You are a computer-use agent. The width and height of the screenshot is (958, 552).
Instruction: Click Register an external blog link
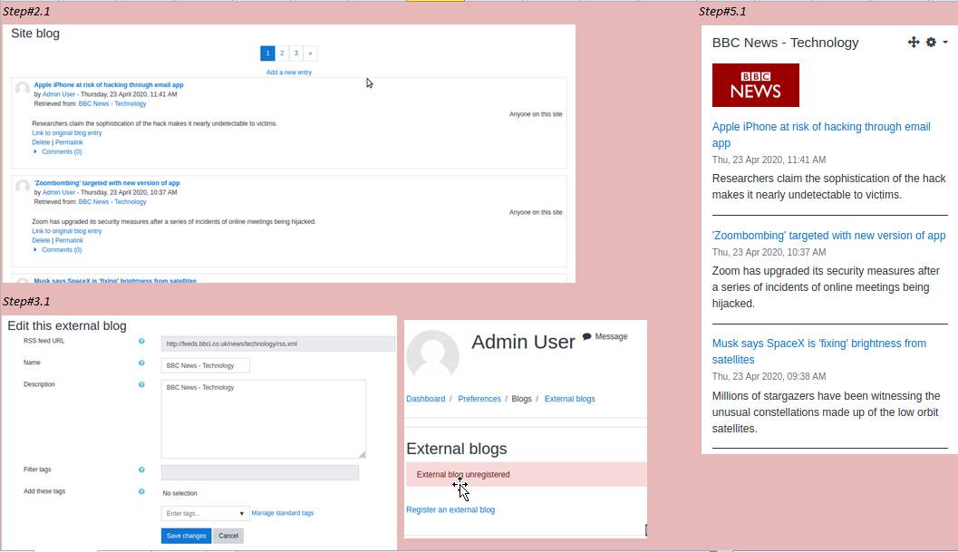(450, 509)
